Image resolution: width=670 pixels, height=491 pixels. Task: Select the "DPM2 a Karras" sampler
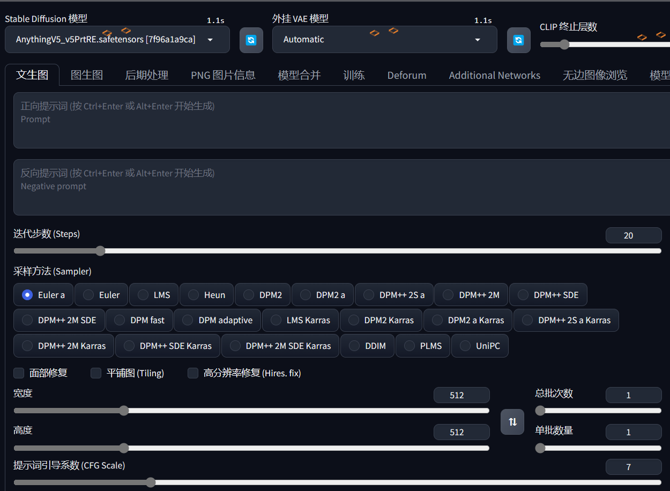[468, 320]
